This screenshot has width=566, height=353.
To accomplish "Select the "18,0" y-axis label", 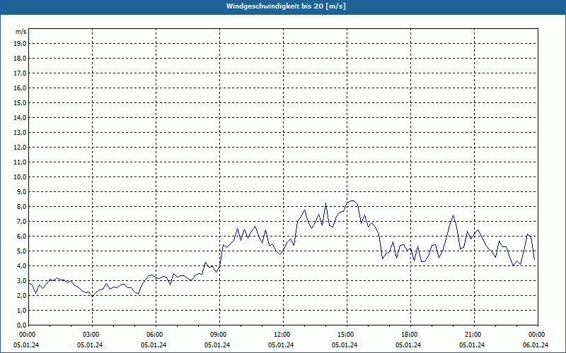I will pyautogui.click(x=20, y=59).
